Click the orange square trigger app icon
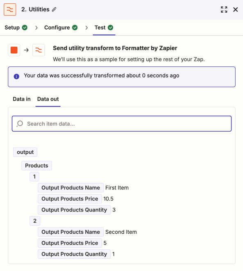The width and height of the screenshot is (243, 271). (14, 50)
